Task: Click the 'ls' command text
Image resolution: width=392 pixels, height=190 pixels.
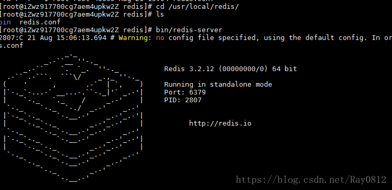Action: [x=160, y=14]
